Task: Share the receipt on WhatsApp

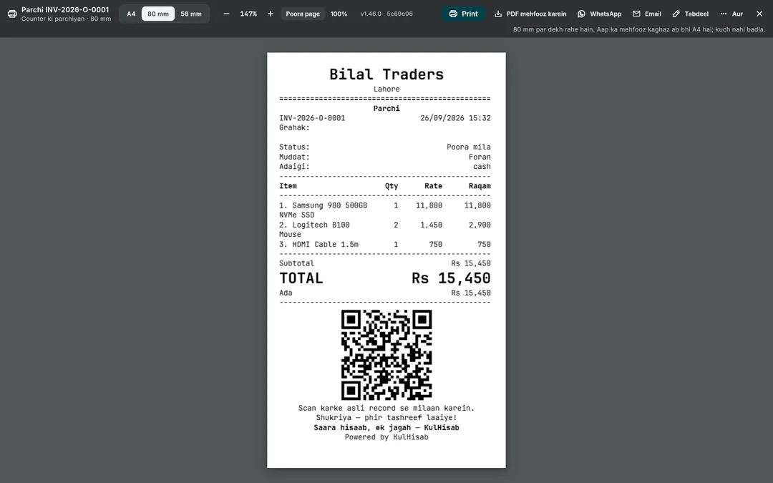Action: pos(600,14)
